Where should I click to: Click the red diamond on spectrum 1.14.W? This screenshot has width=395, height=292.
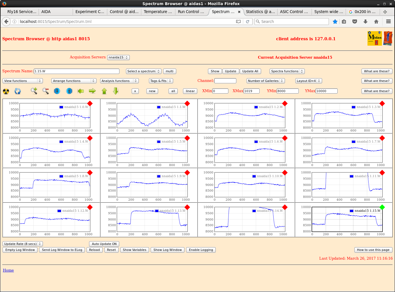285,207
